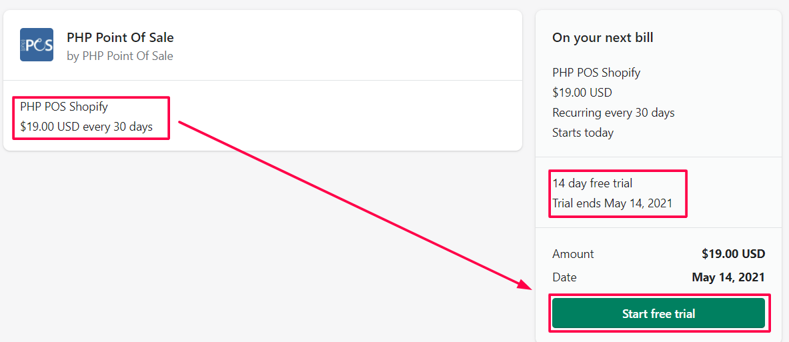Click PHP POS Shopify in the billing summary

596,73
